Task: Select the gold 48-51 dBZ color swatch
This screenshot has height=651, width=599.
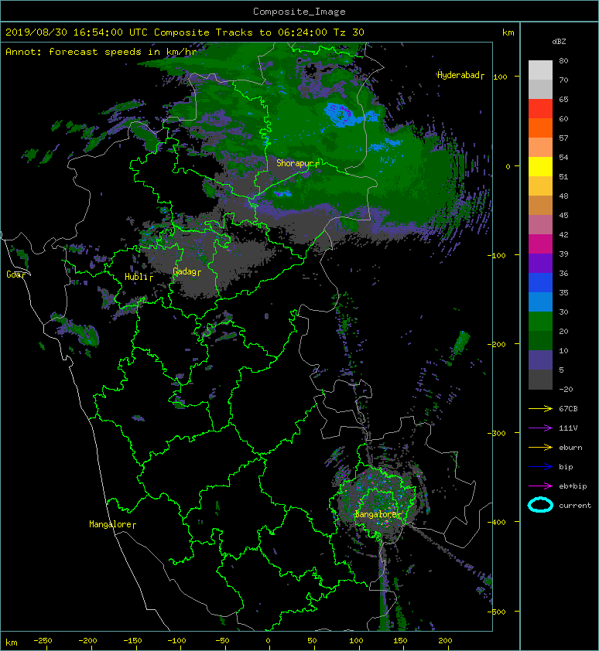Action: click(x=540, y=186)
